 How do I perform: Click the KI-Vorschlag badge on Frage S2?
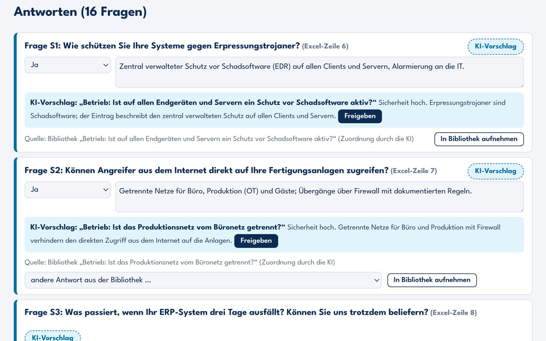[495, 171]
